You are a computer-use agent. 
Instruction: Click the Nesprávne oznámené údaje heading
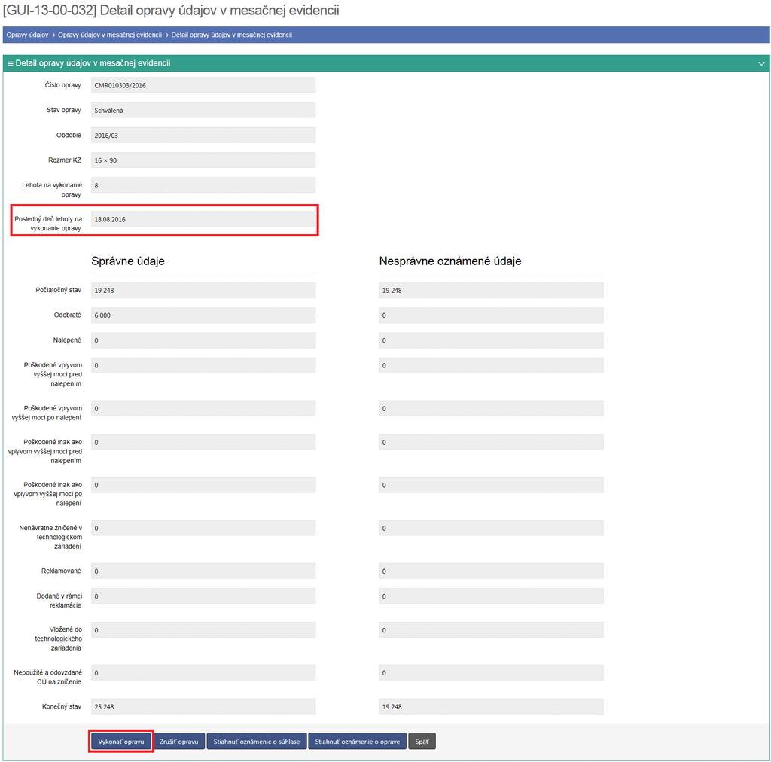450,261
